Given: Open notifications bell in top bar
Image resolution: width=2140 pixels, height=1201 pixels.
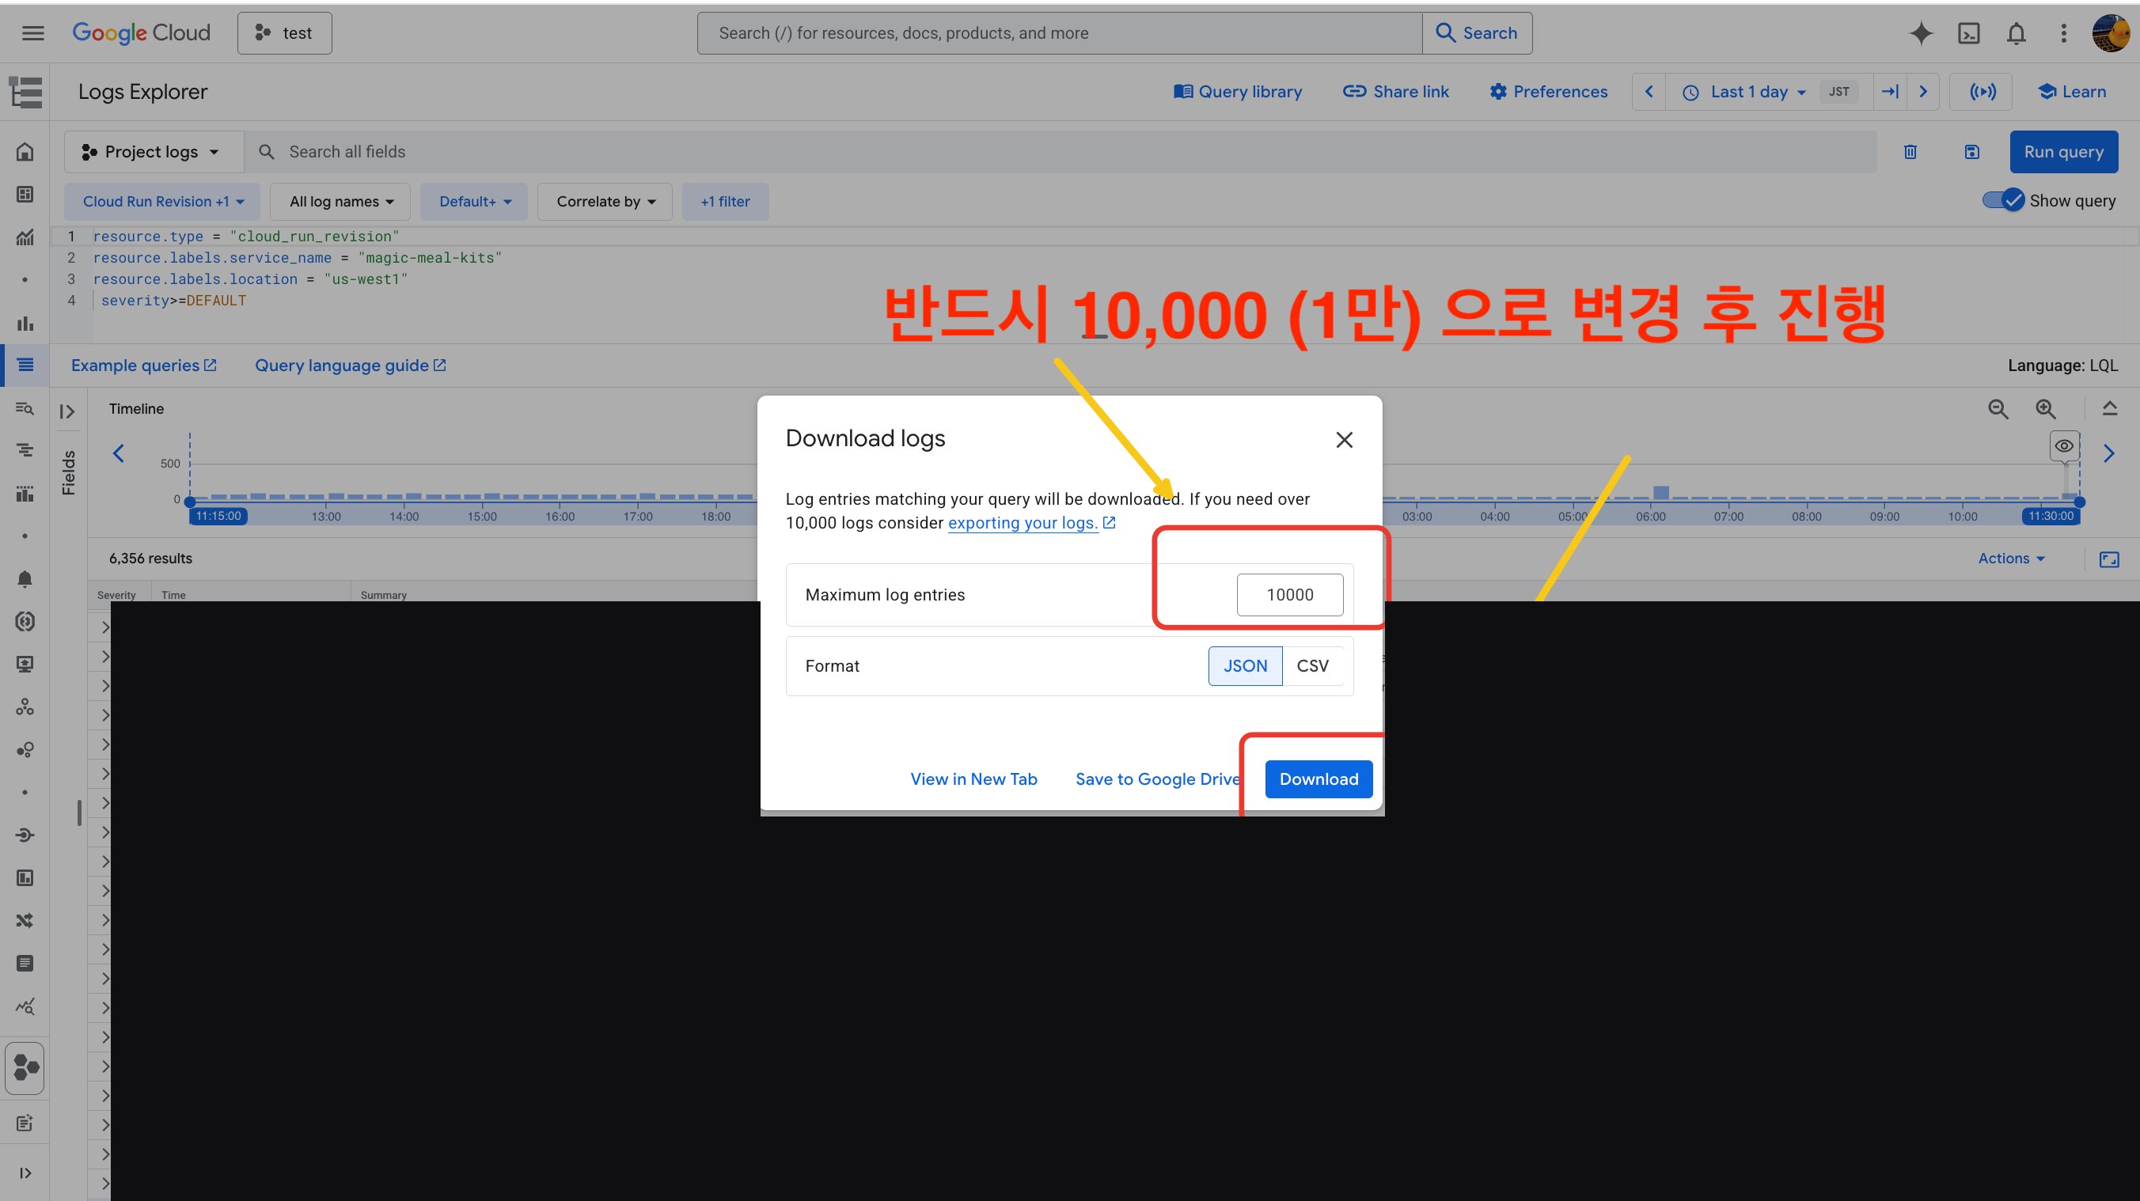Looking at the screenshot, I should pyautogui.click(x=2017, y=33).
